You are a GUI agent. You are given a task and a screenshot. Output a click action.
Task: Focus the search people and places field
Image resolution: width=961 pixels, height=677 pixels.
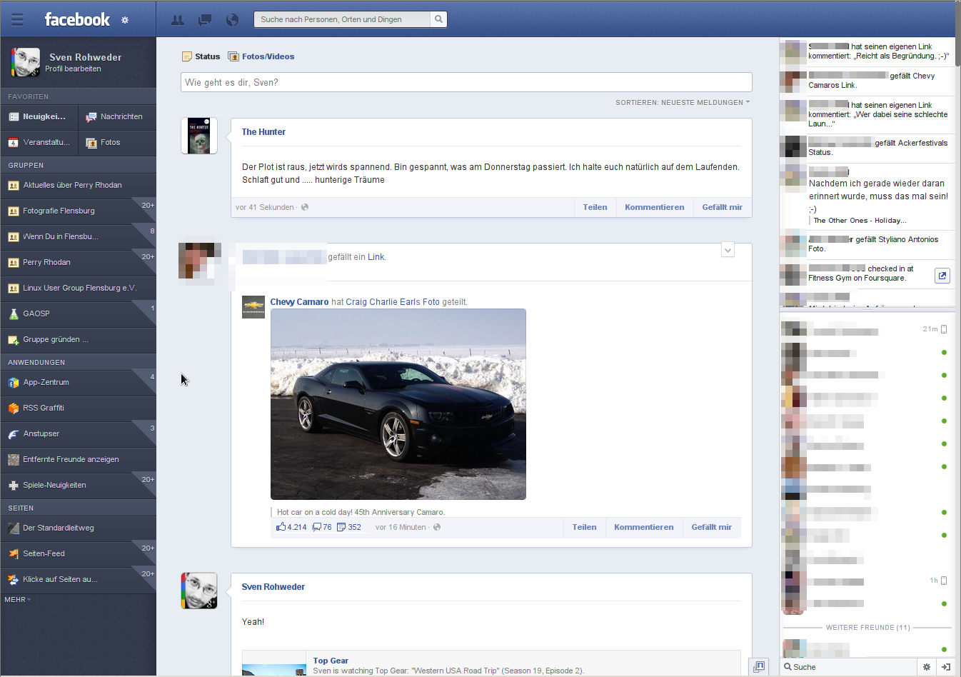click(343, 19)
